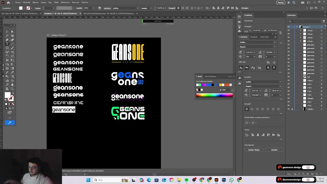Activate the Magic Wand tool
The image size is (327, 184).
coord(7,36)
